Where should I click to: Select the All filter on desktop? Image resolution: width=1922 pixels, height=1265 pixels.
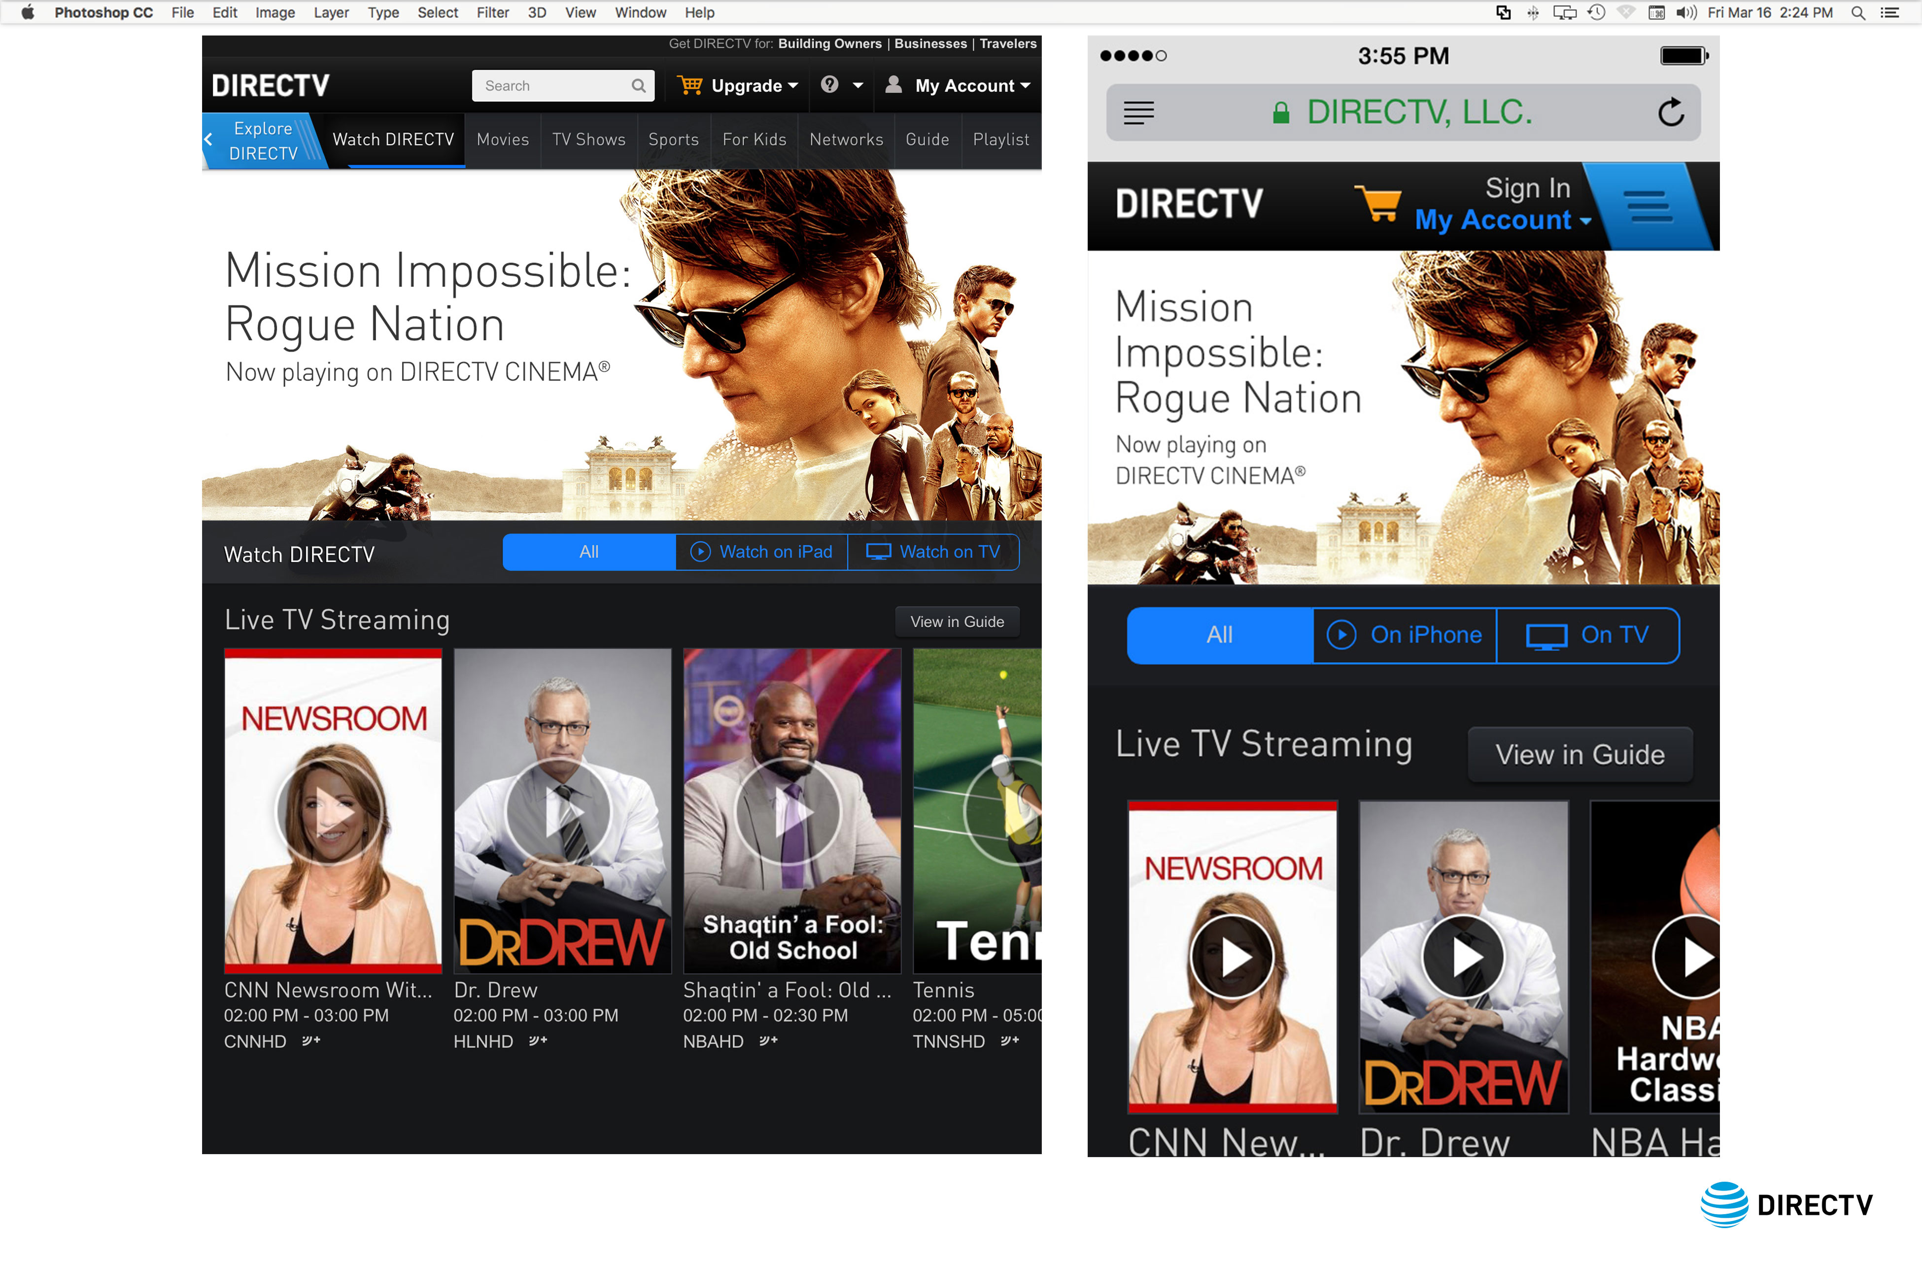589,552
